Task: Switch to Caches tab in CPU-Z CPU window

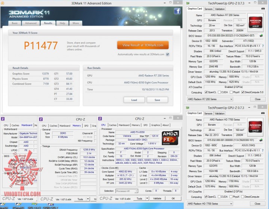Action: coord(112,125)
